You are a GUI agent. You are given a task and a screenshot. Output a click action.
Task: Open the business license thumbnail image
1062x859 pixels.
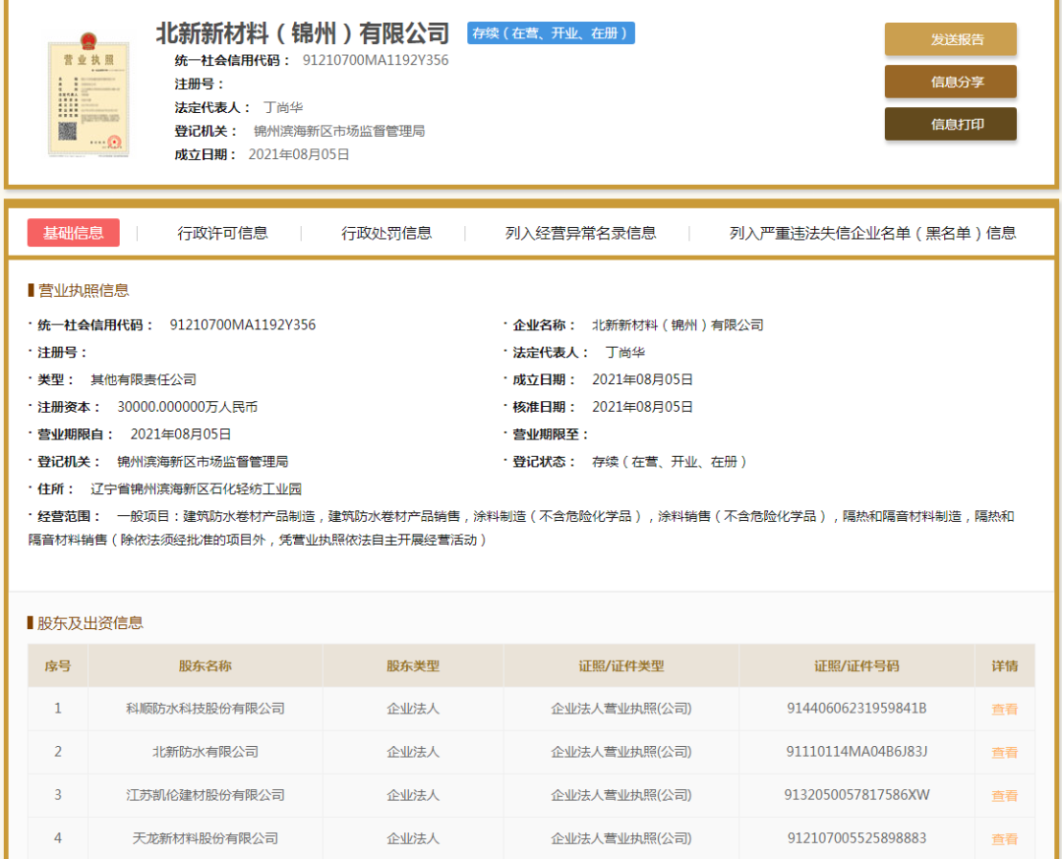pos(88,94)
